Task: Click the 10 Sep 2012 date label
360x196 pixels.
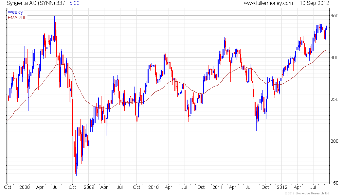Action: tap(314, 3)
